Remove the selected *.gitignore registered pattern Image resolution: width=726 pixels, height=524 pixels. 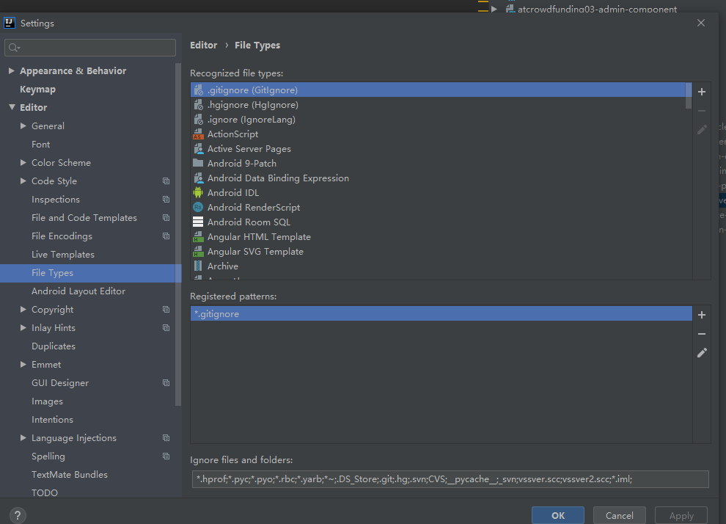coord(702,334)
